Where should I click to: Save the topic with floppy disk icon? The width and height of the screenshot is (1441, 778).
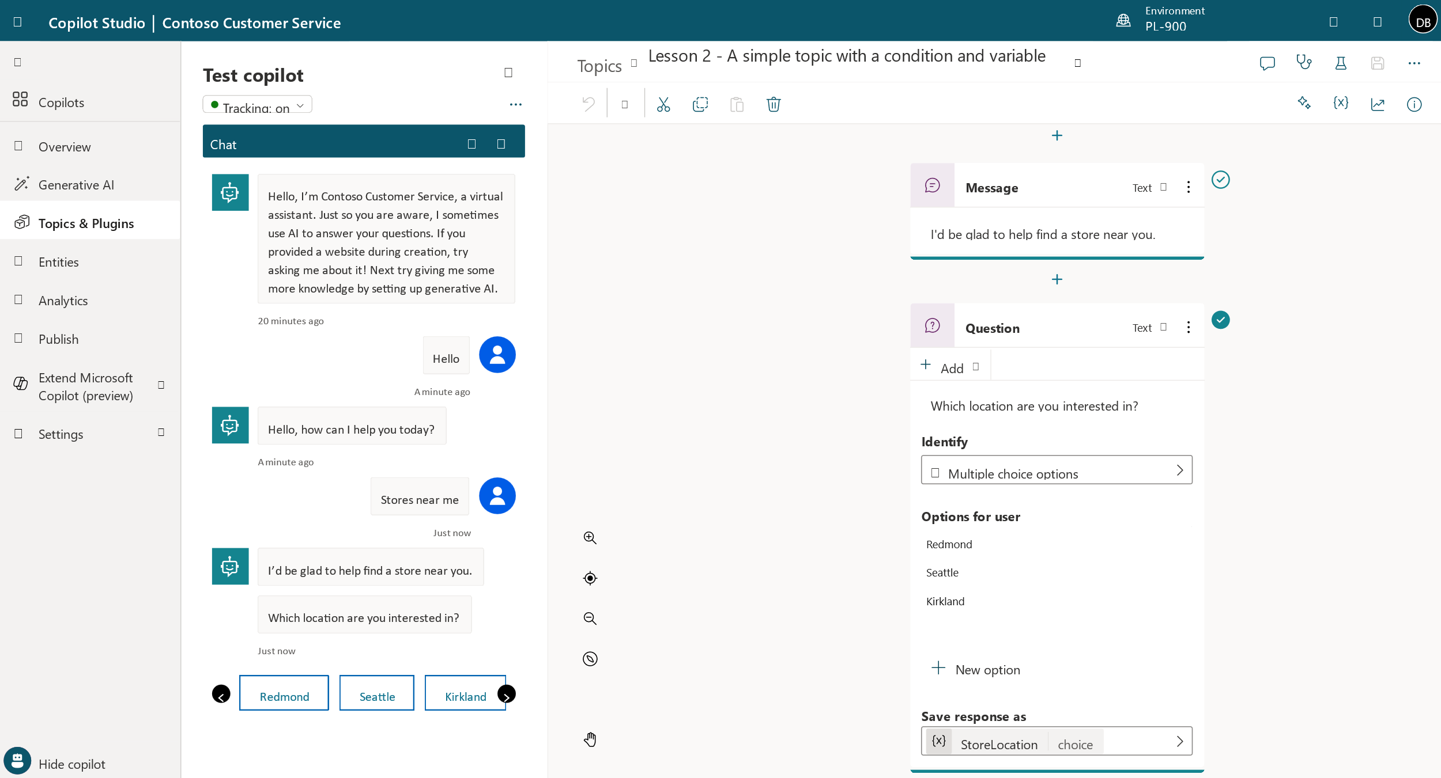pos(1378,63)
